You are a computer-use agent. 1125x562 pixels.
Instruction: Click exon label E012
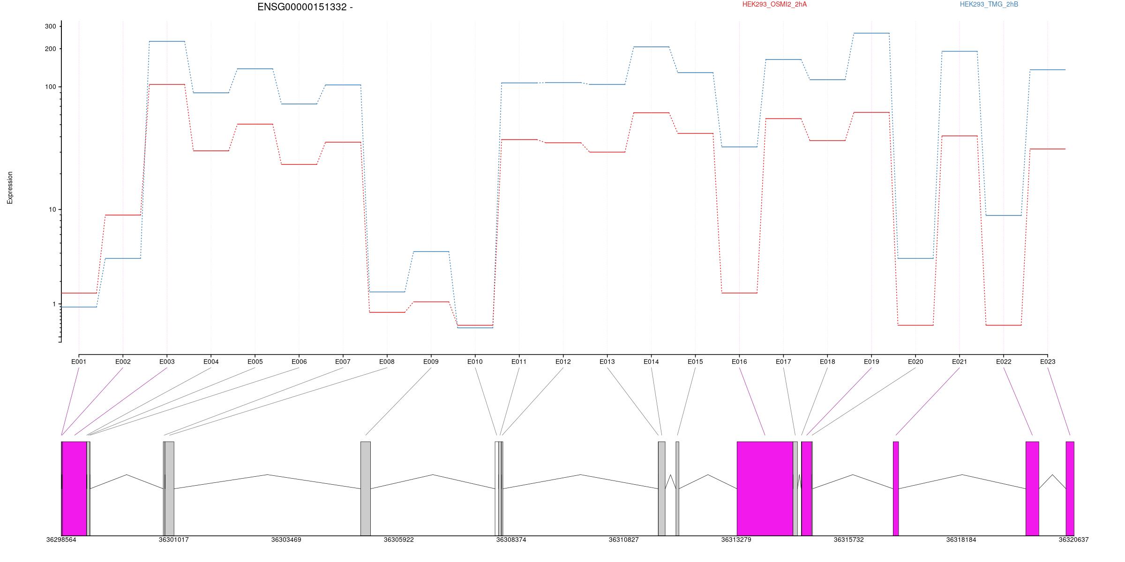pos(563,362)
